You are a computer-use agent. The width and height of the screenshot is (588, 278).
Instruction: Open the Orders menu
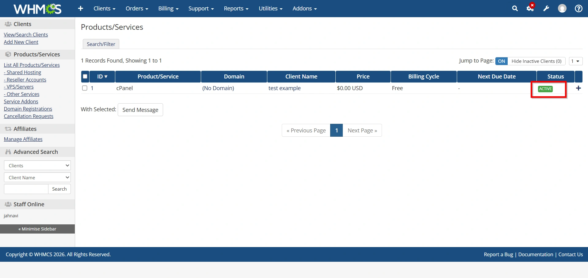[137, 9]
